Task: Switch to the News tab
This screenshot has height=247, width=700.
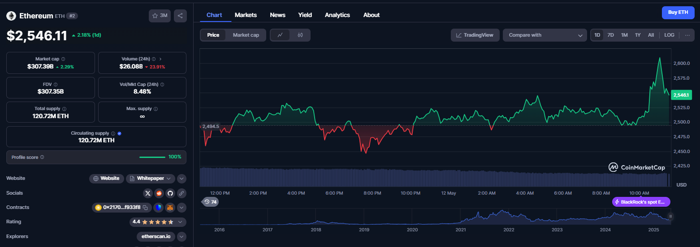Action: tap(277, 15)
